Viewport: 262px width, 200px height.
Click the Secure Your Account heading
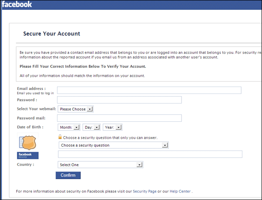point(52,33)
